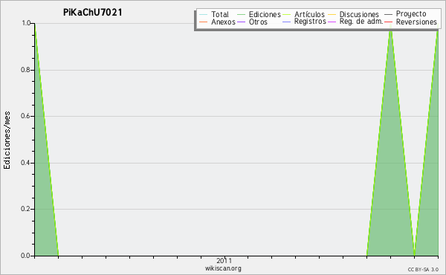
Task: Select the Discusiones legend entry
Action: pos(359,14)
